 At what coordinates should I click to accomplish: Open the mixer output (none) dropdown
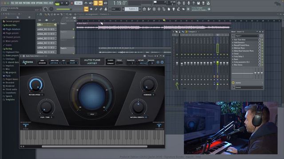coord(248,87)
